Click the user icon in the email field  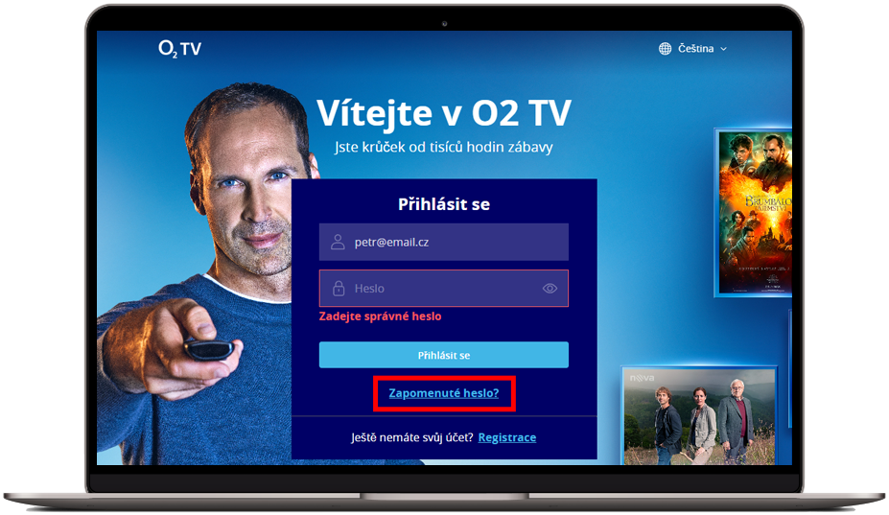tap(338, 243)
